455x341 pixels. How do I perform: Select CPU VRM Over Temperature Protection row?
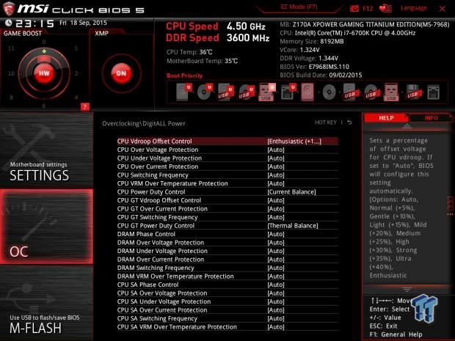pyautogui.click(x=227, y=183)
